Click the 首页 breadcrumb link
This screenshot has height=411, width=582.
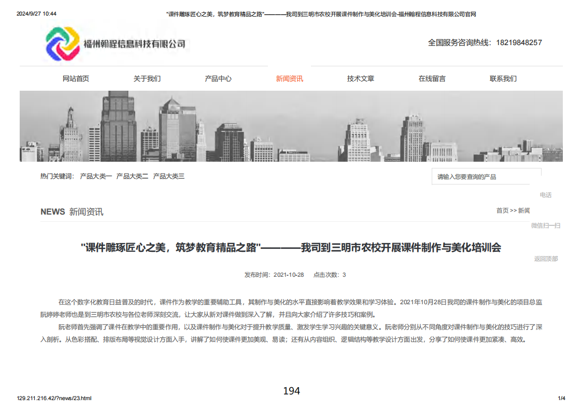tap(503, 210)
